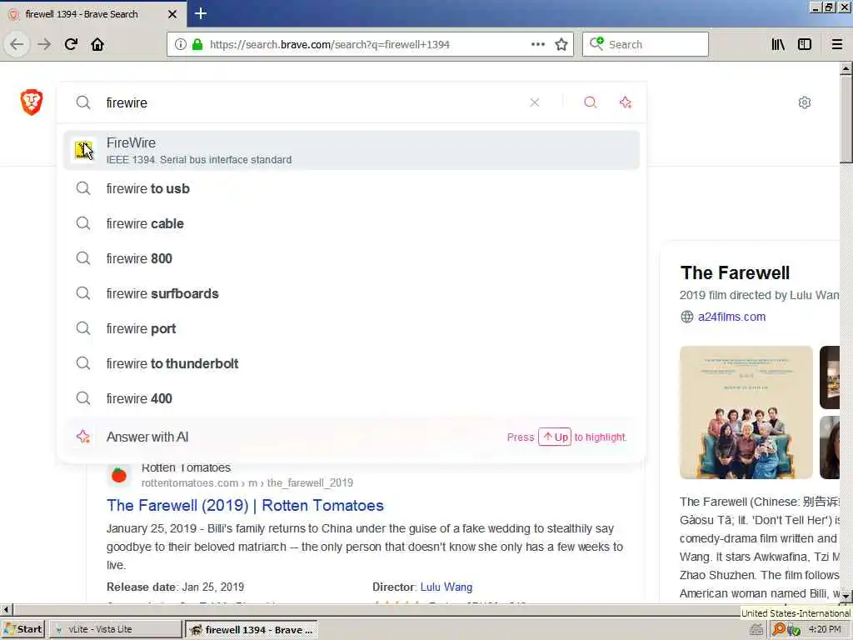
Task: Click the forward navigation arrow
Action: point(44,44)
